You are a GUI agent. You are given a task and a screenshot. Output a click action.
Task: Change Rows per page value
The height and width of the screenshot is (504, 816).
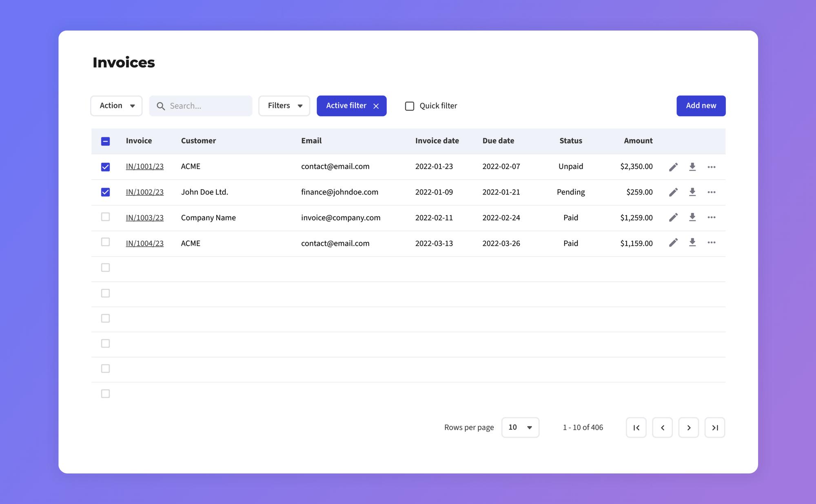520,427
